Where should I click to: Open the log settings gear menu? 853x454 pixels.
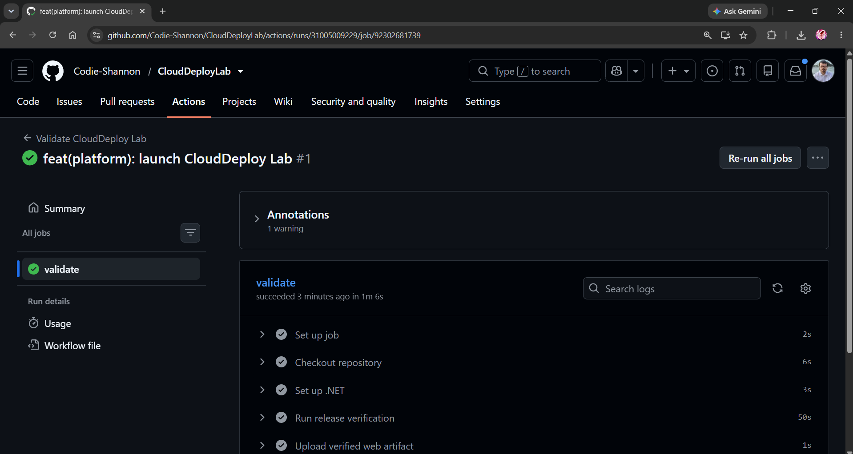[805, 288]
